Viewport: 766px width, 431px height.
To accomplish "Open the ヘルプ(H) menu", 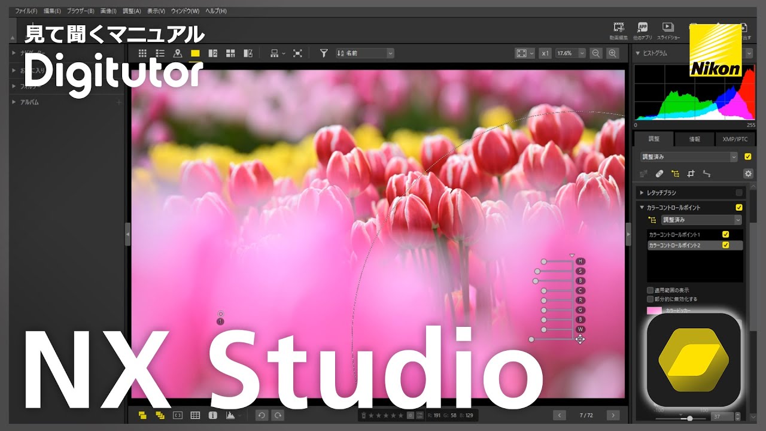I will point(216,11).
